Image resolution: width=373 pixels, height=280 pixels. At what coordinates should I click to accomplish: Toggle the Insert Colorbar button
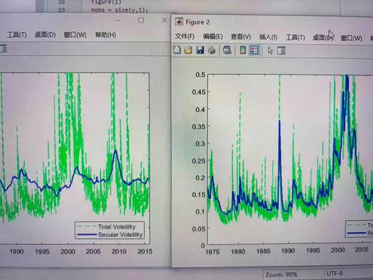click(x=242, y=50)
